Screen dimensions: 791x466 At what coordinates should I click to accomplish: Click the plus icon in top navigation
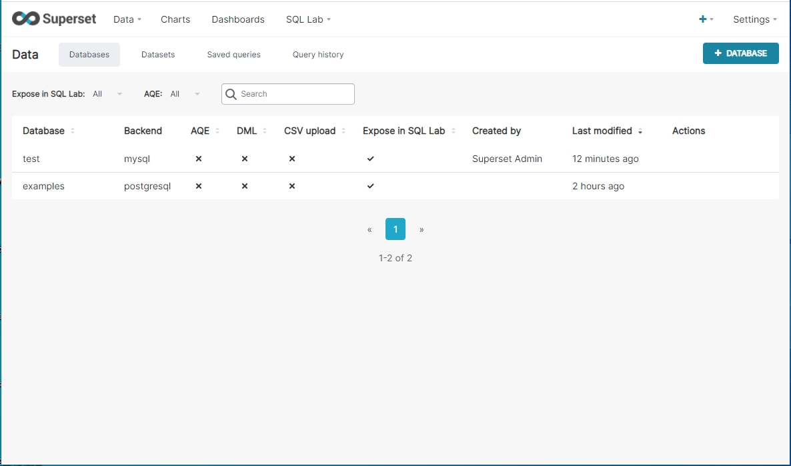coord(703,19)
